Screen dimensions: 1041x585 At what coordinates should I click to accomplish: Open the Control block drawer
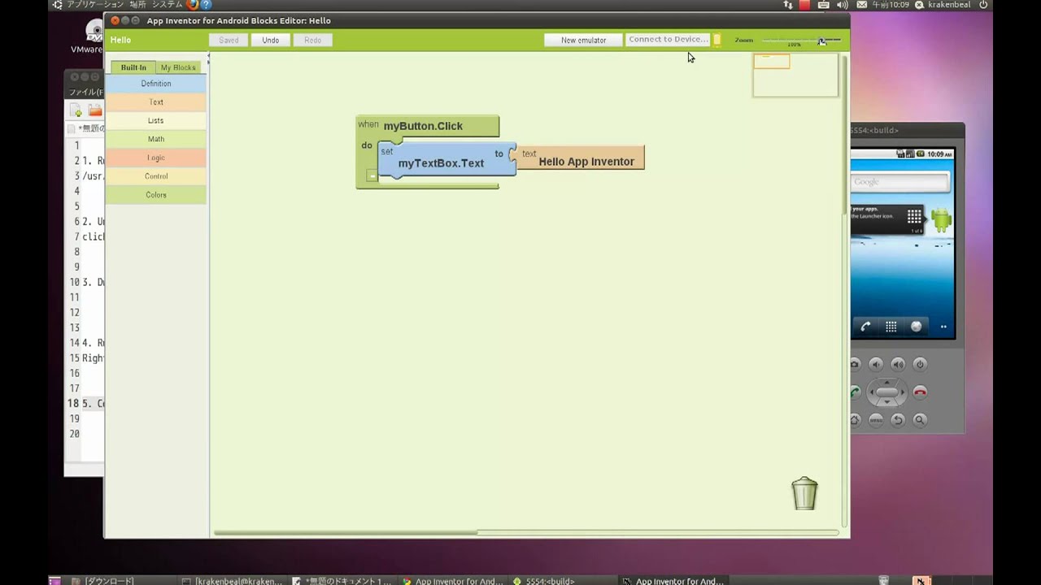point(156,176)
